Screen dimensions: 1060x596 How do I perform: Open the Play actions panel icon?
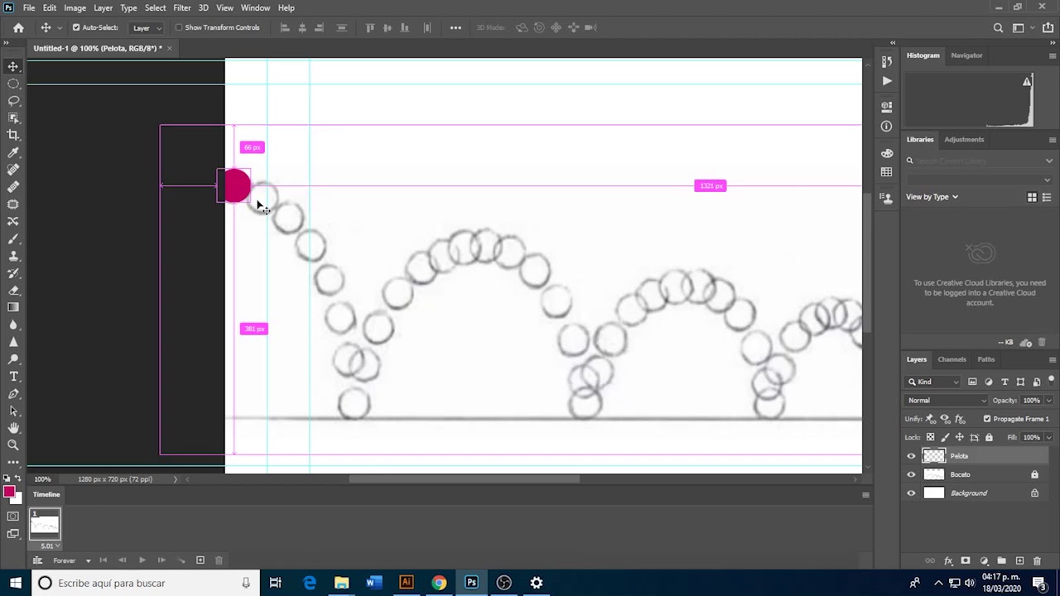click(887, 81)
